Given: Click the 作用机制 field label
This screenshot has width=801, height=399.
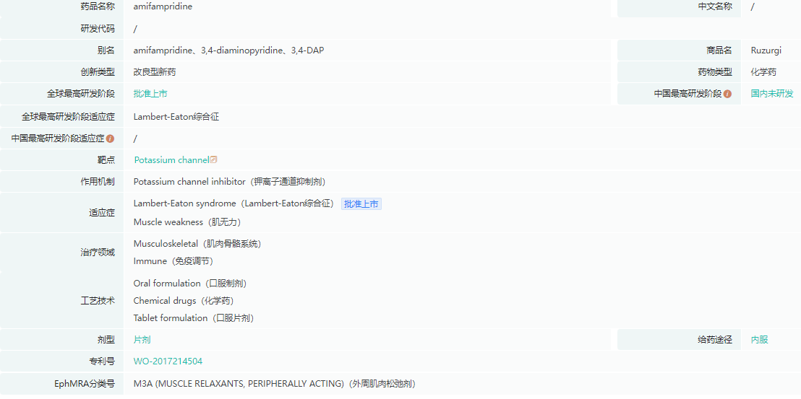Looking at the screenshot, I should click(x=98, y=181).
